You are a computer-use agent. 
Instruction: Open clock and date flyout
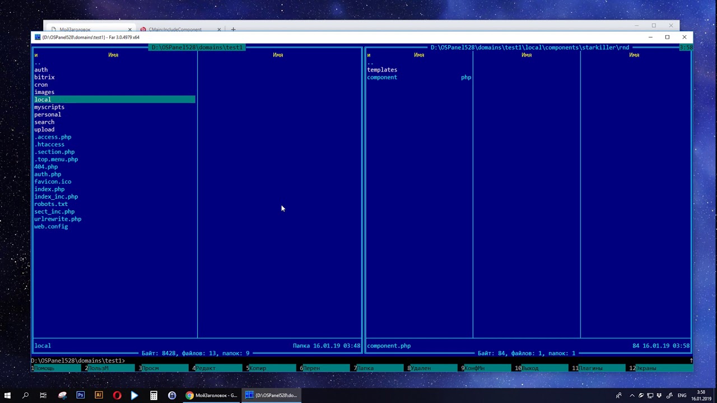click(701, 395)
